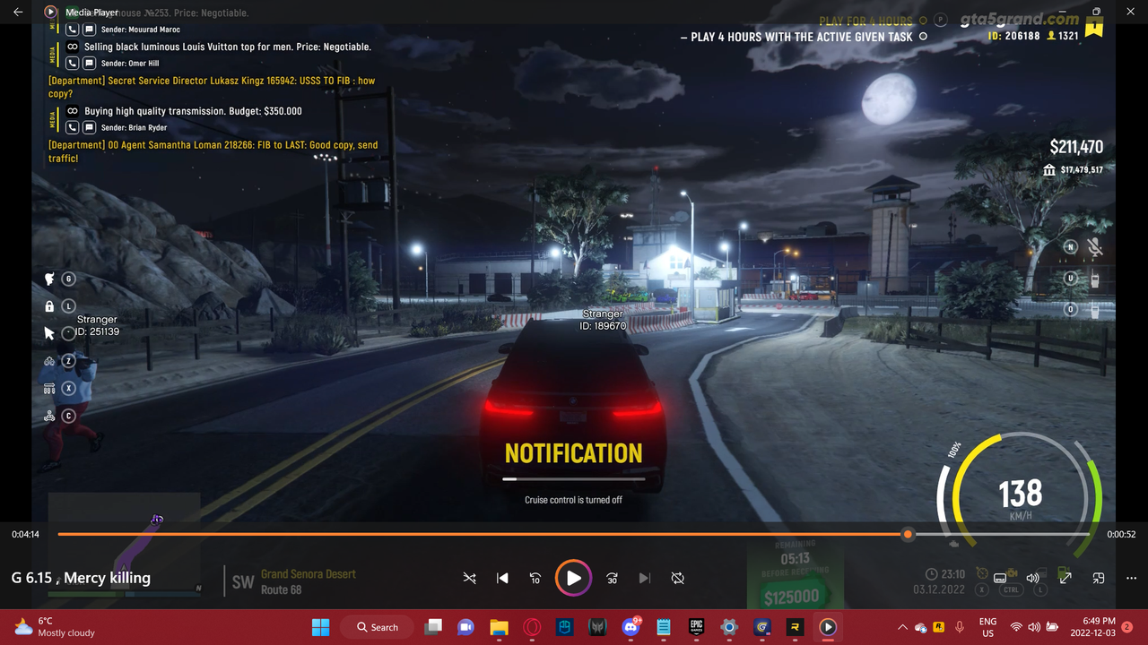The height and width of the screenshot is (645, 1148).
Task: Skip forward 30 seconds
Action: click(612, 578)
